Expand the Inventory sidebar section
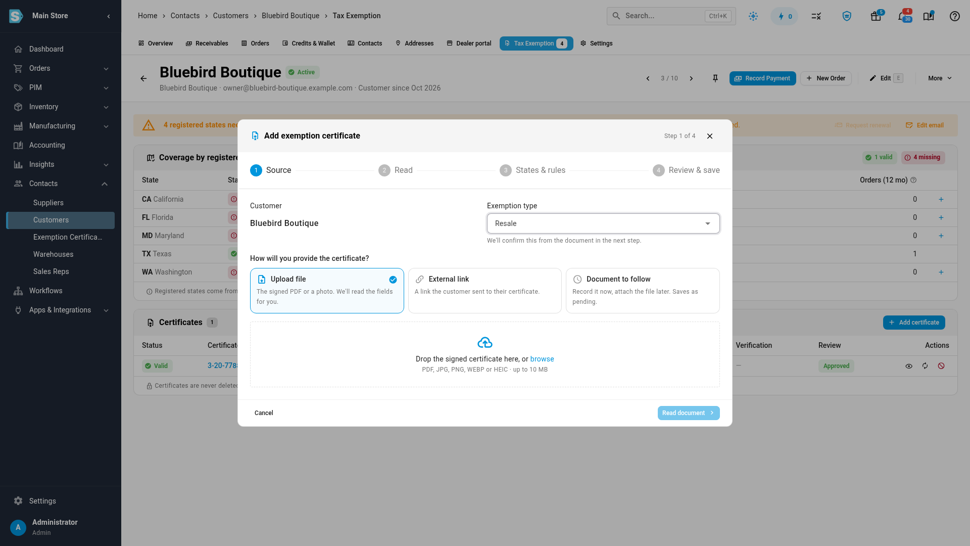Screen dimensions: 970x546 tap(61, 107)
